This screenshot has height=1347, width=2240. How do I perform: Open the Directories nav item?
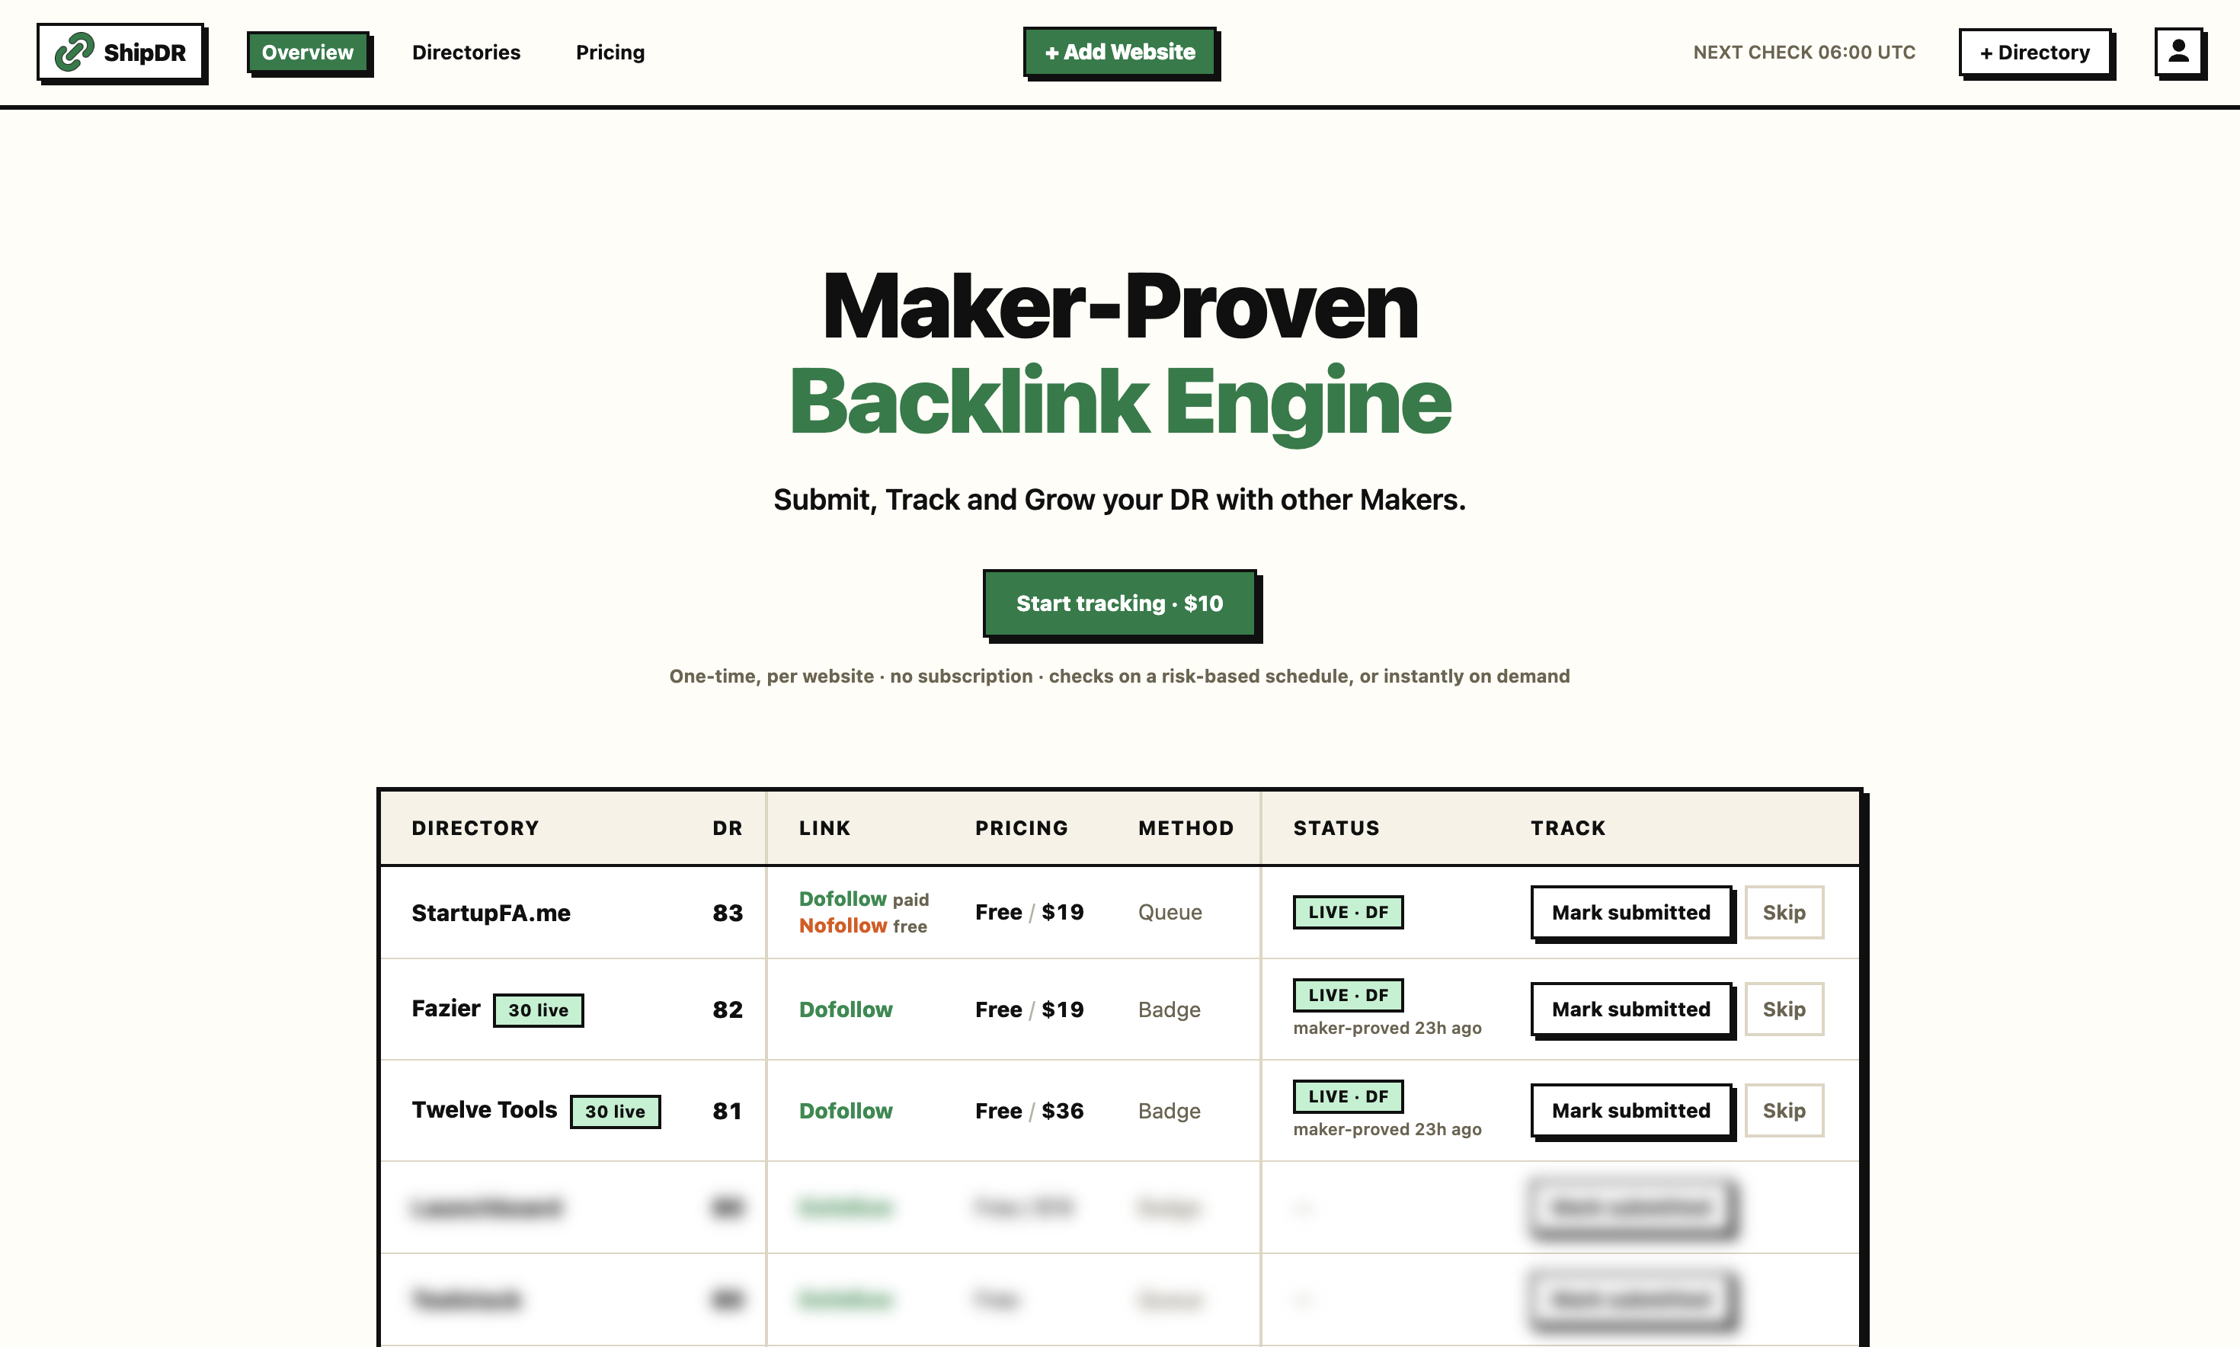[x=466, y=53]
